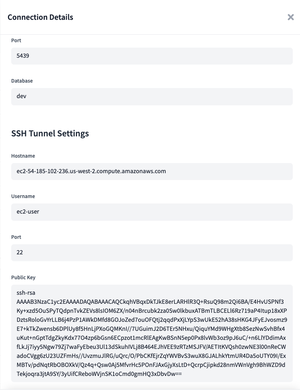Viewport: 300px width, 390px height.
Task: Click the SSH Hostname input field
Action: coord(152,171)
